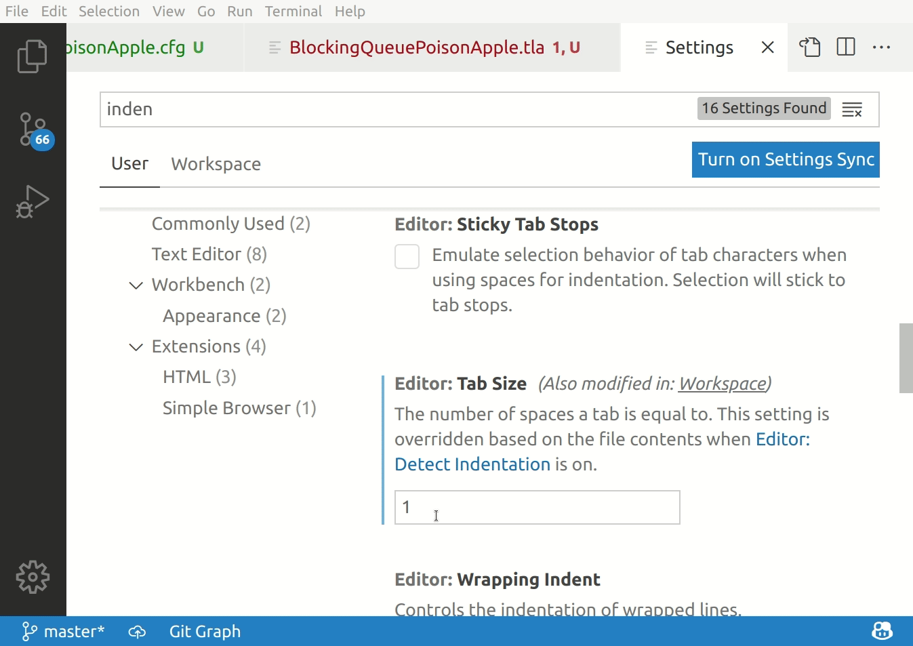Collapse the Extensions settings section
The width and height of the screenshot is (913, 646).
[136, 346]
